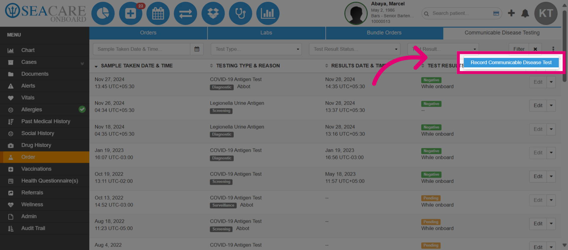
Task: Open the KT user avatar menu
Action: click(x=546, y=13)
